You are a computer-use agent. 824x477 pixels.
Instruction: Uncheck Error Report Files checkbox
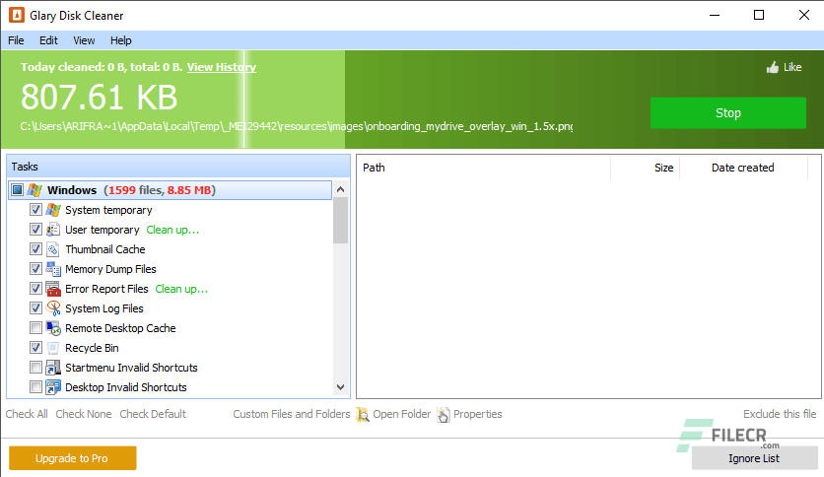35,289
